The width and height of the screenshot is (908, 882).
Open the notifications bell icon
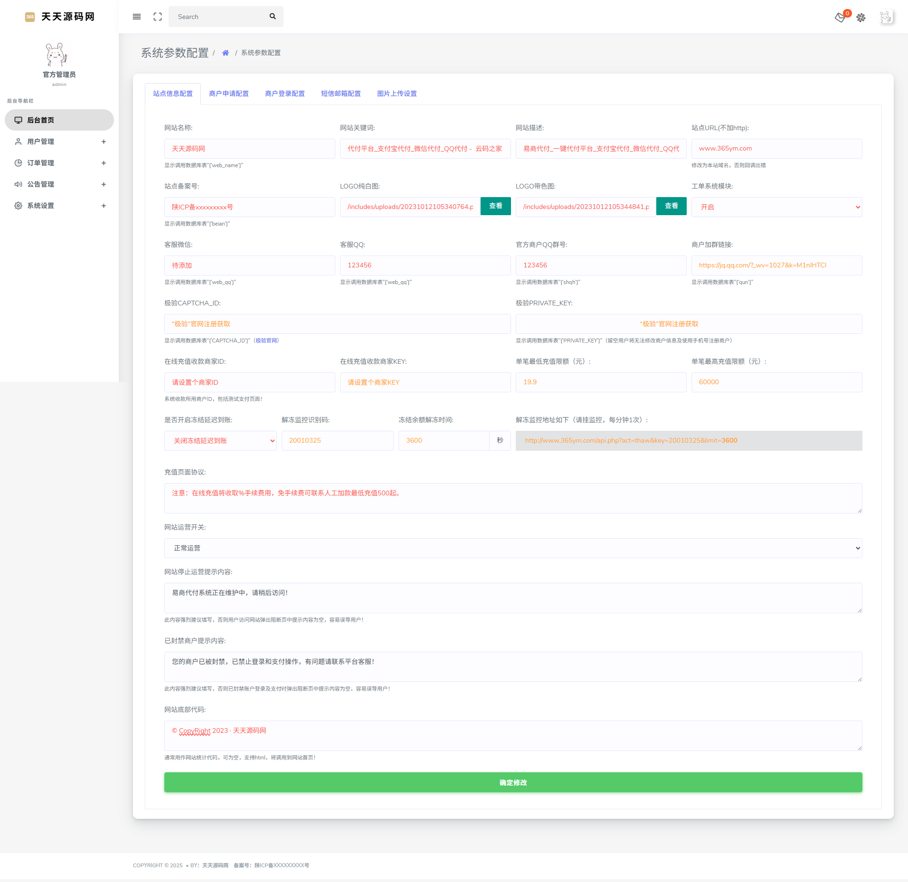pos(840,18)
